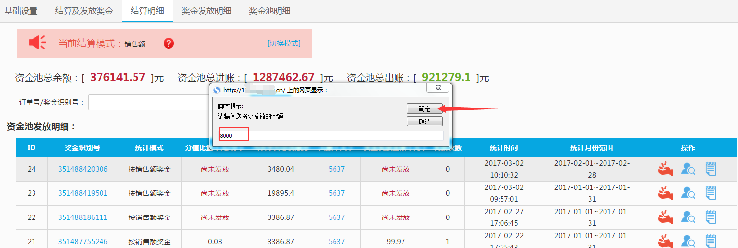The width and height of the screenshot is (738, 248).
Task: Close the script prompt dialog with X
Action: coord(437,88)
